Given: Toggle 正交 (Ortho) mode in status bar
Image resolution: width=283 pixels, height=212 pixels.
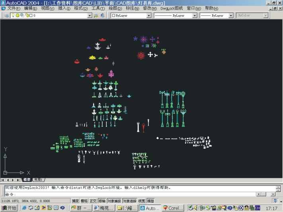Looking at the screenshot, I should pyautogui.click(x=93, y=201).
